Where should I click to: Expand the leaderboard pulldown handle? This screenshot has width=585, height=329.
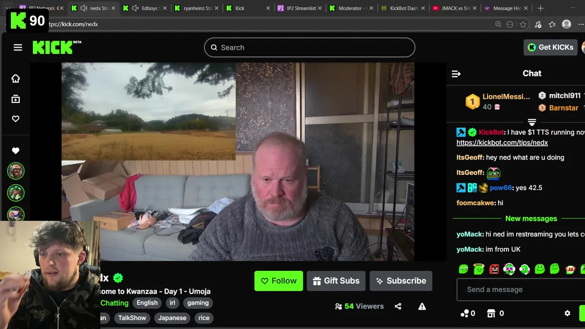point(532,122)
